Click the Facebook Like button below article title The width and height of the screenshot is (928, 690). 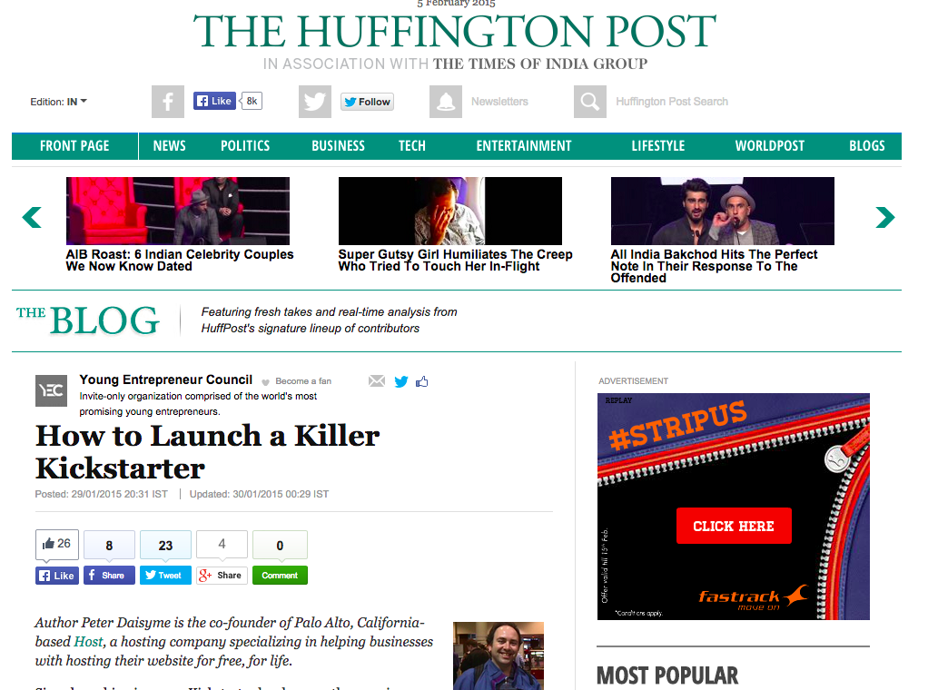coord(57,576)
